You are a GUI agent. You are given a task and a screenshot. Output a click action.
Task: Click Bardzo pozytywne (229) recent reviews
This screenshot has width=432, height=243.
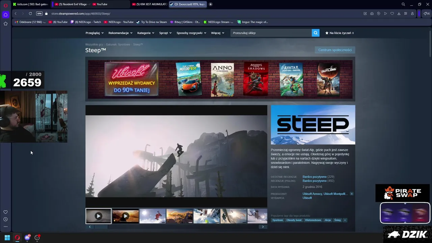(318, 177)
